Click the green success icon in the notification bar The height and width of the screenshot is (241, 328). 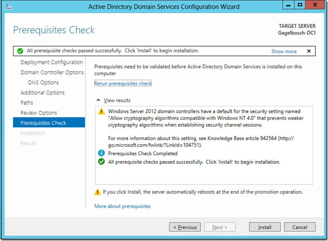pos(20,51)
